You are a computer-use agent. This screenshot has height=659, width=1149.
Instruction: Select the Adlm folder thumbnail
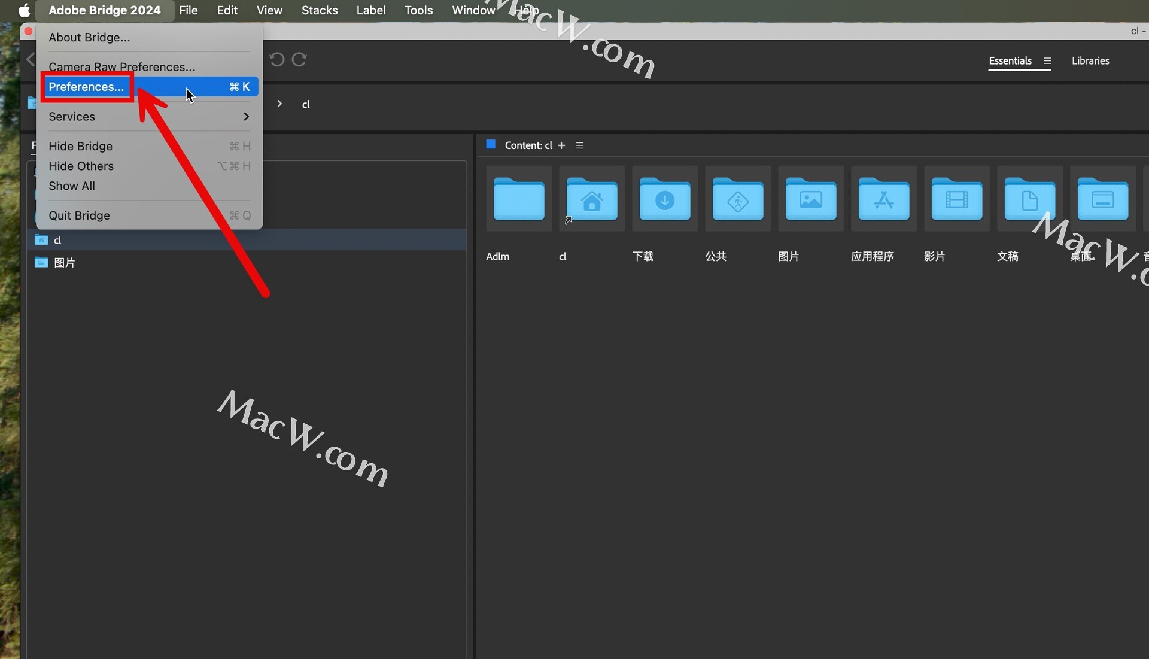tap(519, 199)
